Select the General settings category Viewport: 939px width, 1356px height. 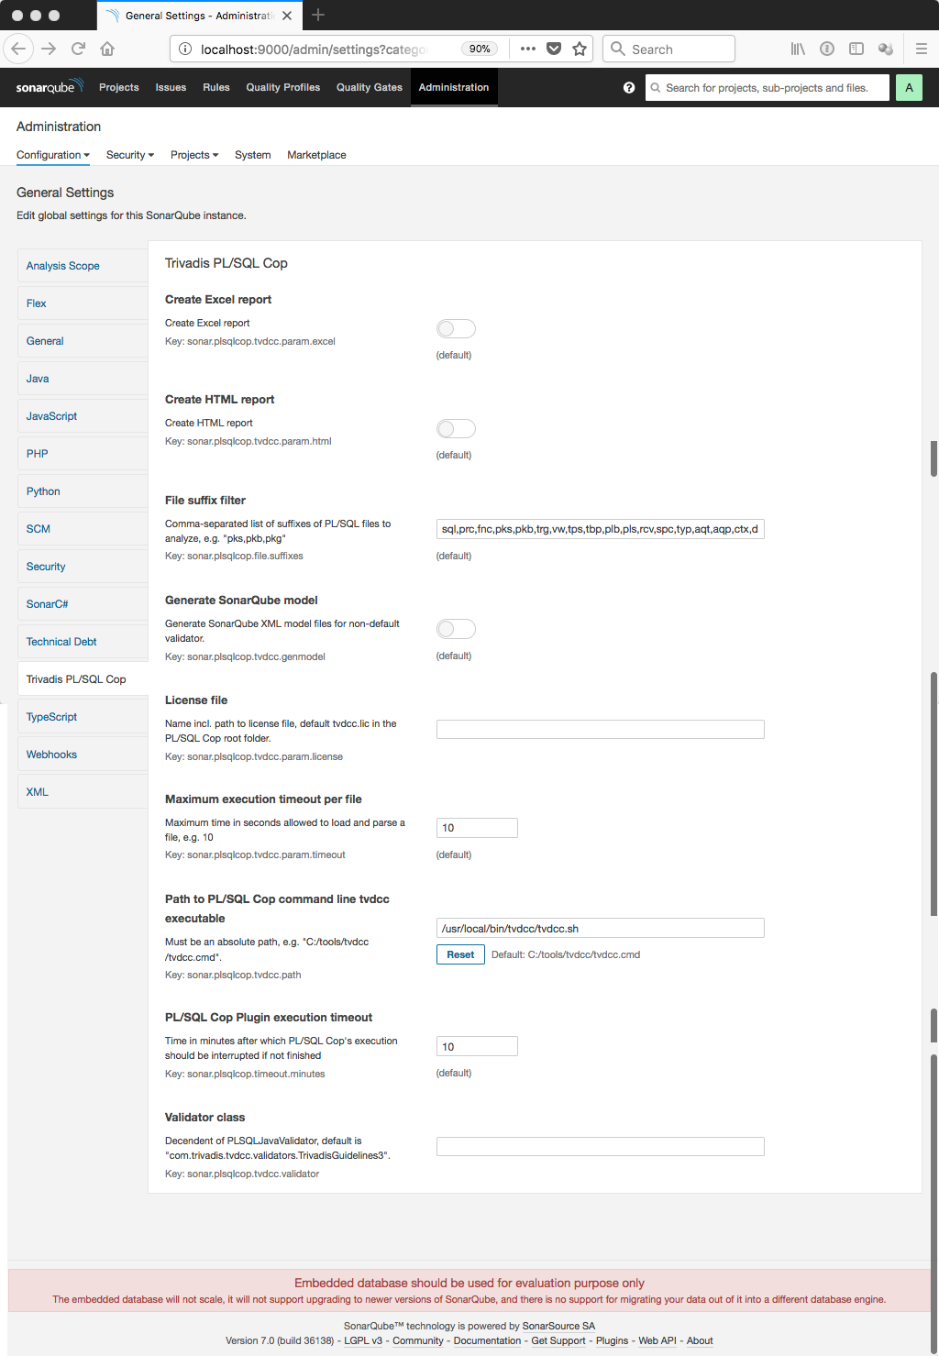(83, 341)
